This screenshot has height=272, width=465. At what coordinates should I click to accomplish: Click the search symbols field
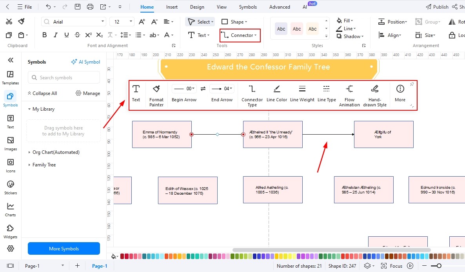click(x=64, y=77)
